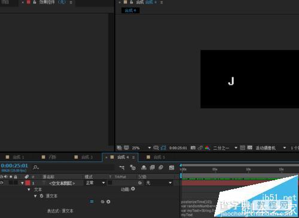Switch to the 合成 5 timeline tab
Screen dimensions: 299x218
point(155,157)
